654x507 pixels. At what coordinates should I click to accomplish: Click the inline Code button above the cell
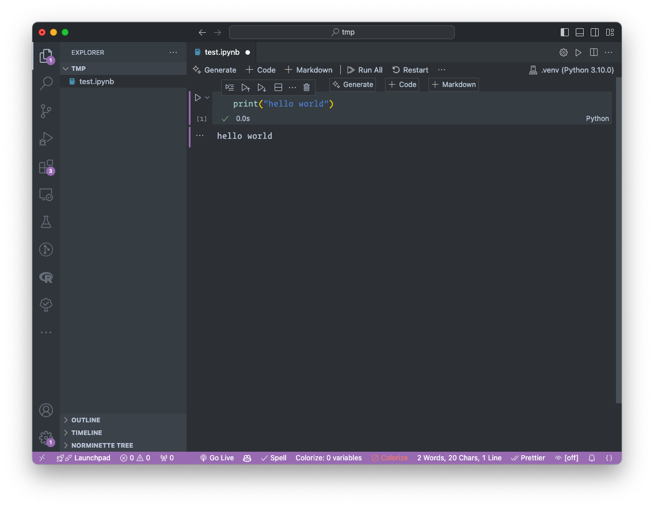(402, 84)
